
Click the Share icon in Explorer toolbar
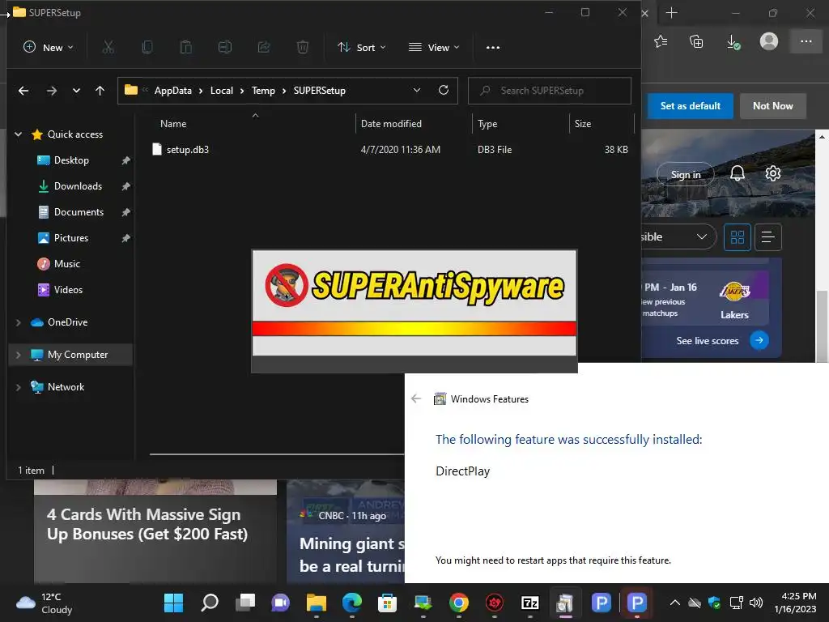pos(264,47)
